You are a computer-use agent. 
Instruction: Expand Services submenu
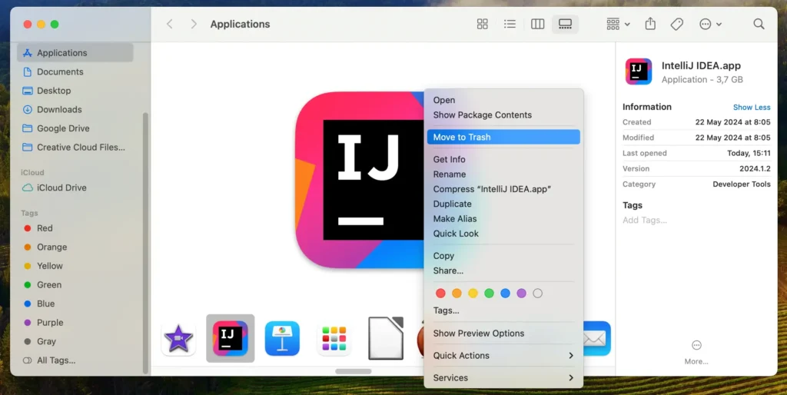[x=503, y=378]
